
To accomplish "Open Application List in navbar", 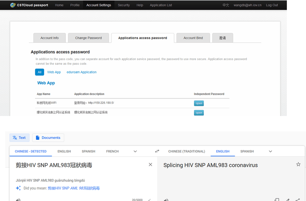I will point(161,5).
